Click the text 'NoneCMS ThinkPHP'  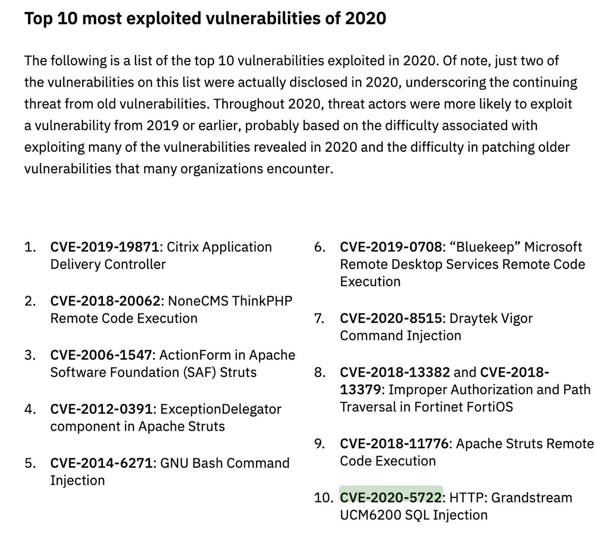tap(230, 301)
